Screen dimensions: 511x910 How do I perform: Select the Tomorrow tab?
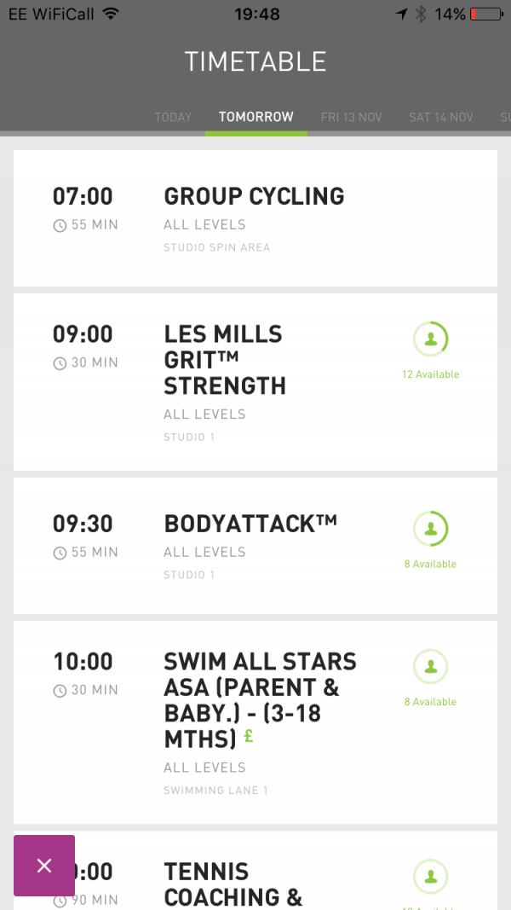(255, 117)
